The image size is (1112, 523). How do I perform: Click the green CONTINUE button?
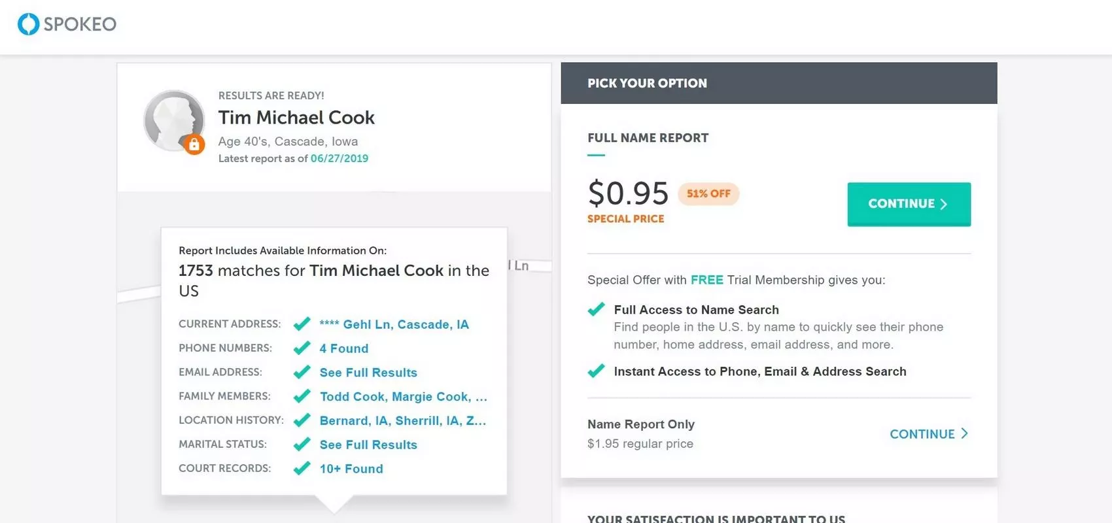click(x=909, y=204)
